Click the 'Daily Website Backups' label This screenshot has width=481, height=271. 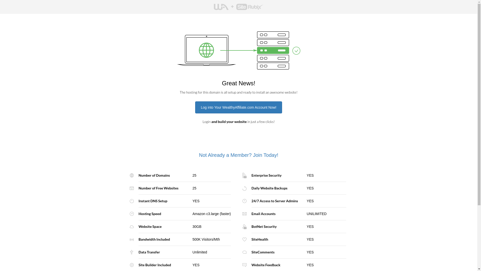(269, 188)
